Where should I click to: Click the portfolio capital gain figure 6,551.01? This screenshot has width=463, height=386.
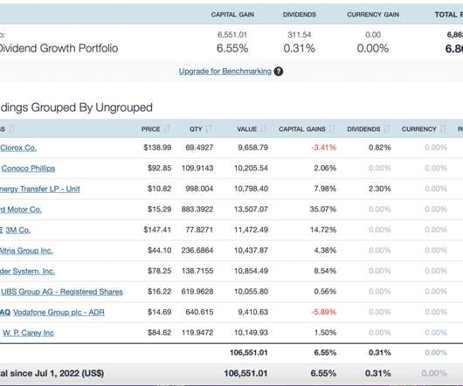(232, 35)
